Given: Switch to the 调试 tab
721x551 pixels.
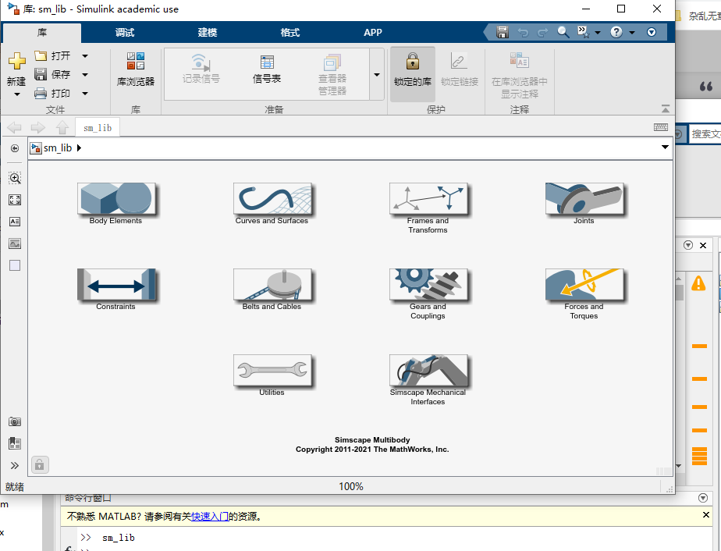Looking at the screenshot, I should point(125,33).
